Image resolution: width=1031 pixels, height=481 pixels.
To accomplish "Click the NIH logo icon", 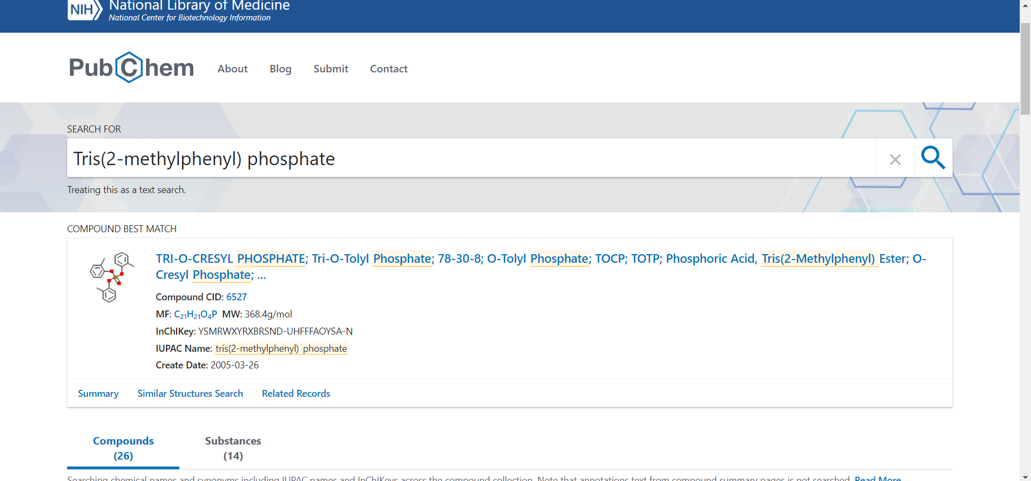I will click(85, 10).
